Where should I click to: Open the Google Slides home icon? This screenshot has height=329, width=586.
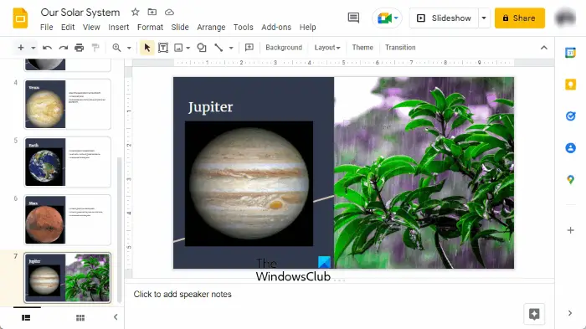(20, 18)
